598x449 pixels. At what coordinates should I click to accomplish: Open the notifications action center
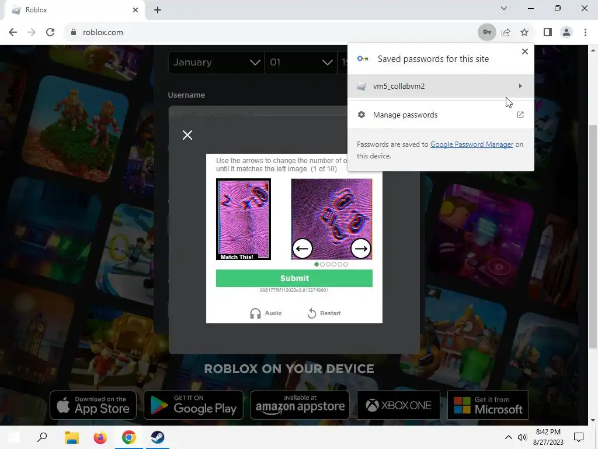click(579, 437)
